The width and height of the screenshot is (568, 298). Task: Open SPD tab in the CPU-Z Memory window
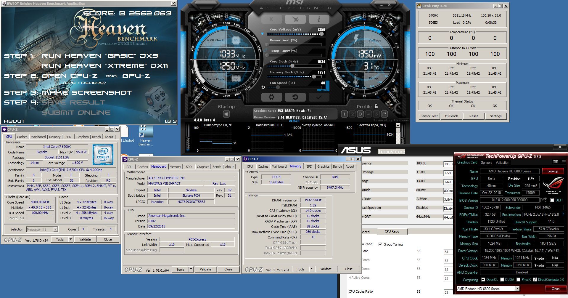coord(309,166)
